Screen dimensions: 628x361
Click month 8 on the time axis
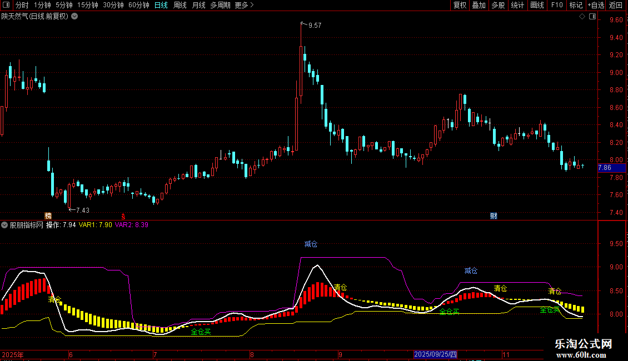coord(252,354)
